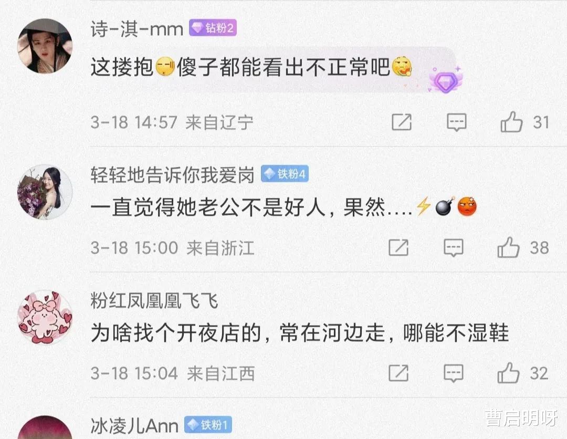The height and width of the screenshot is (439, 567).
Task: Tap the 铁粉1 badge next to 冰凌儿Ann
Action: coord(208,424)
